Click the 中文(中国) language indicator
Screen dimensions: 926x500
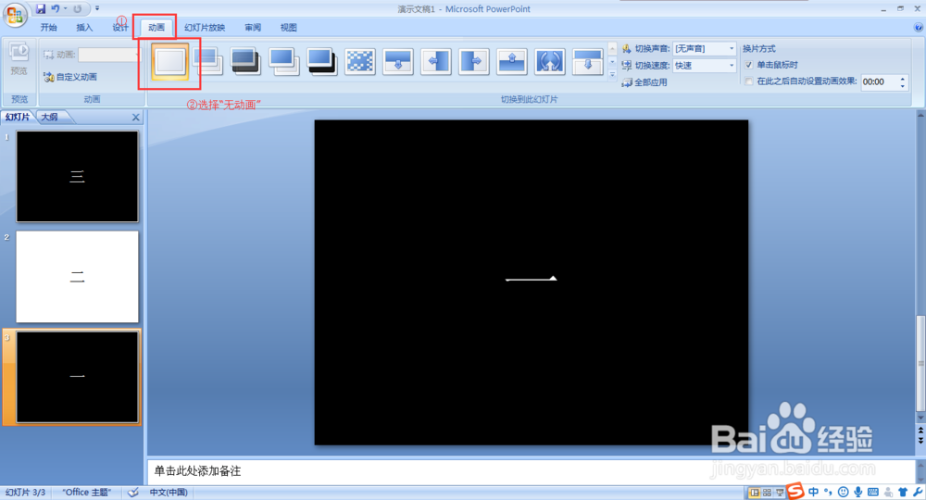pos(169,493)
